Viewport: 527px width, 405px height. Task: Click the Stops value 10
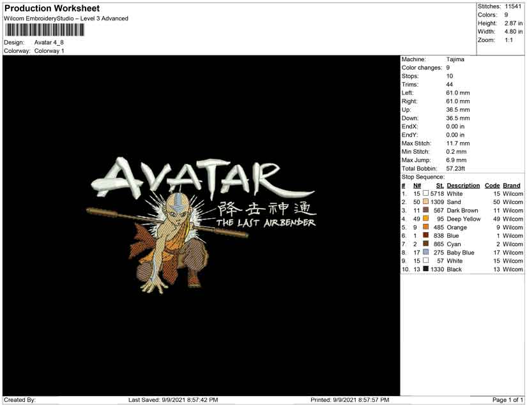[449, 76]
